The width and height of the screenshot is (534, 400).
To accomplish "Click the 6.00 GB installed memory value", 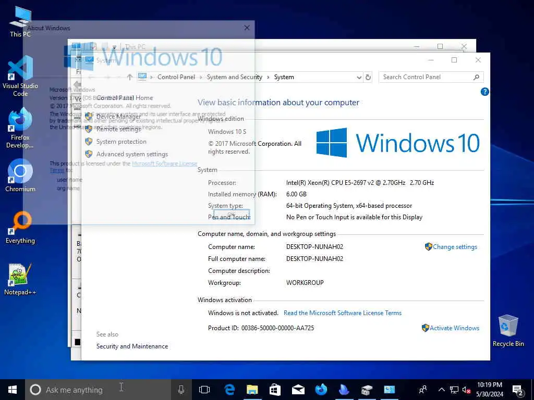I will click(296, 194).
